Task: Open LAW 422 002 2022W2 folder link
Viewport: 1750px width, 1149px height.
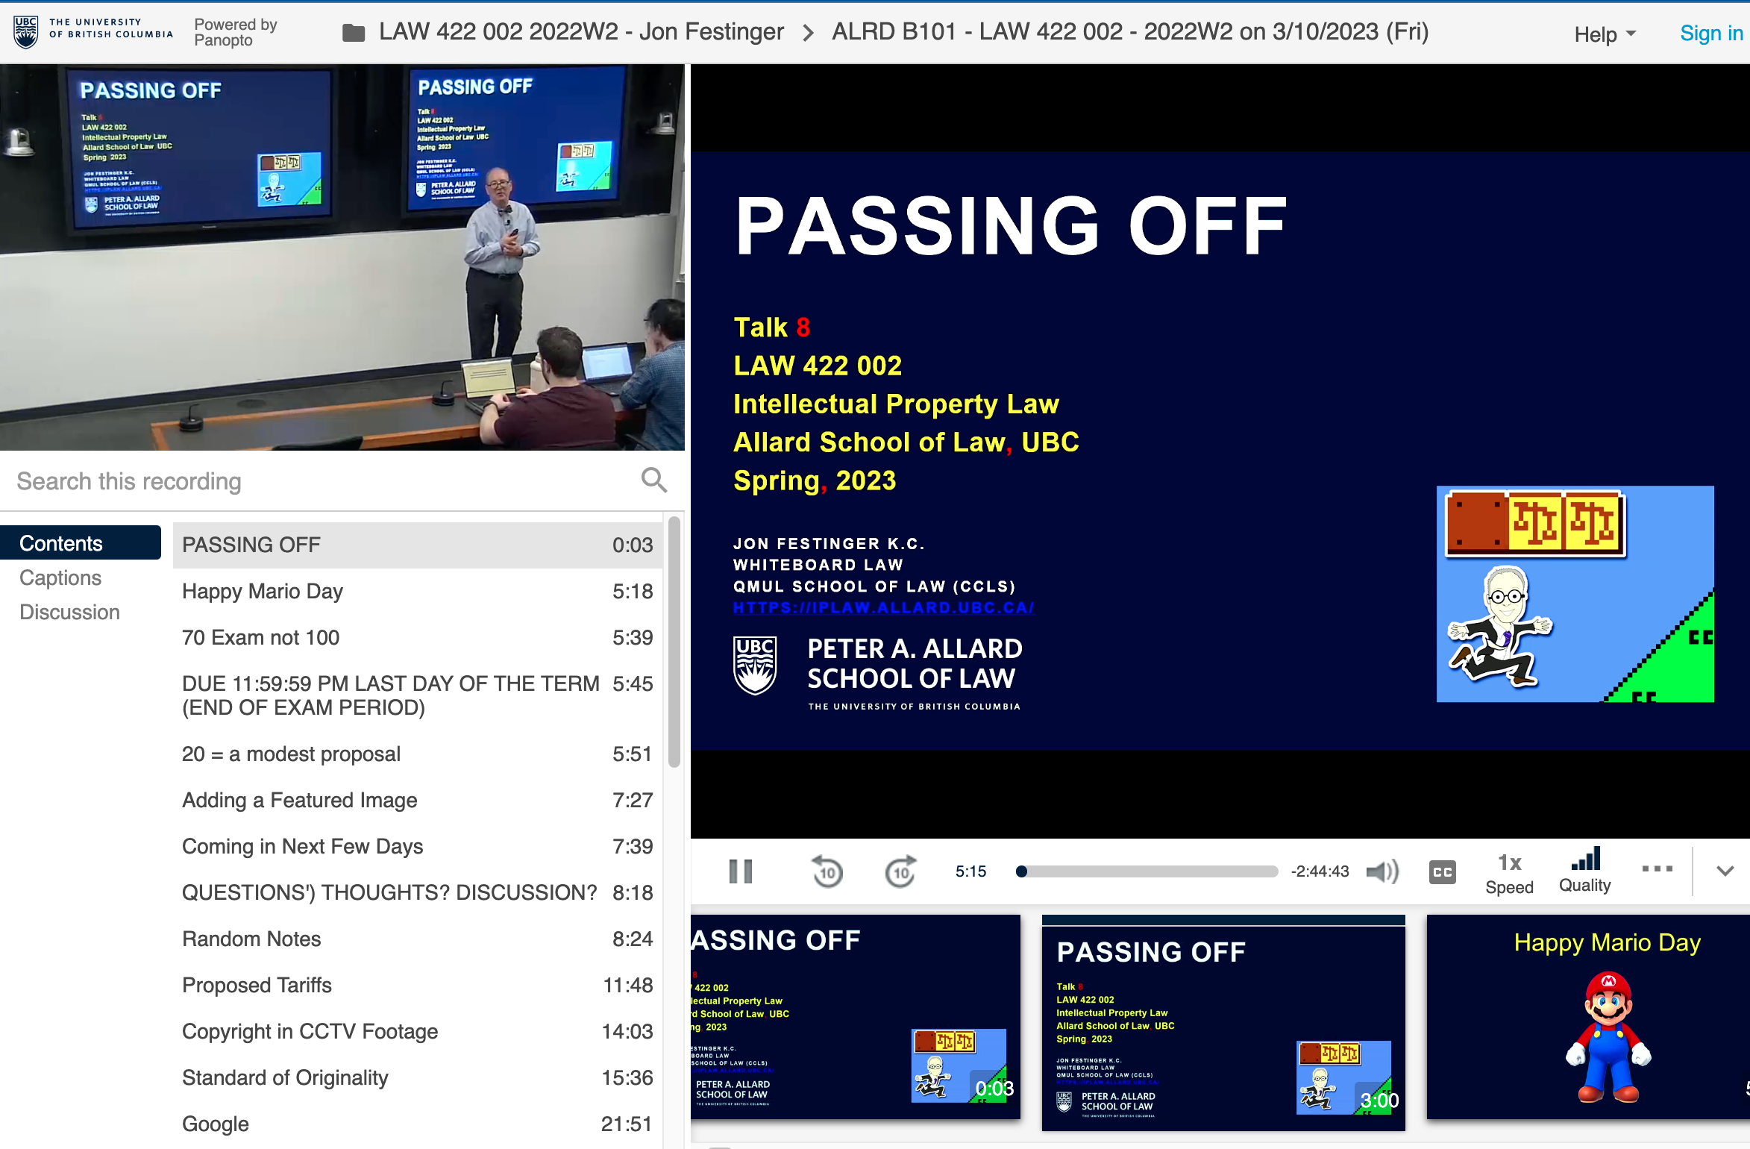Action: point(581,32)
